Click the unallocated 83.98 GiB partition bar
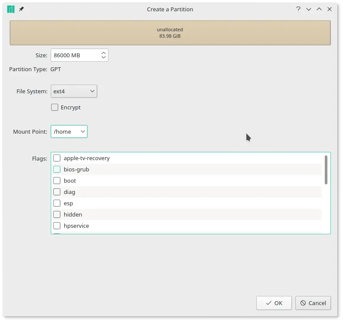The image size is (343, 322). [170, 33]
